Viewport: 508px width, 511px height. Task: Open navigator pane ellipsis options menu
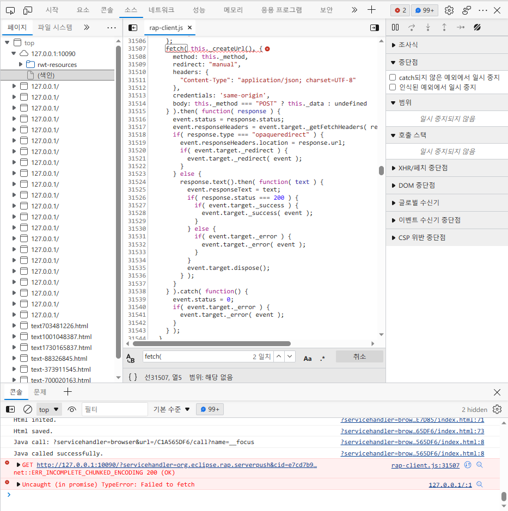tap(112, 28)
